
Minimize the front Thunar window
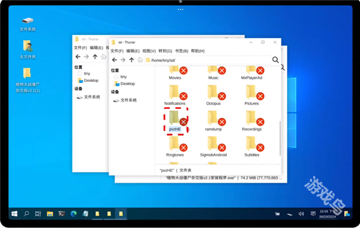coord(251,42)
